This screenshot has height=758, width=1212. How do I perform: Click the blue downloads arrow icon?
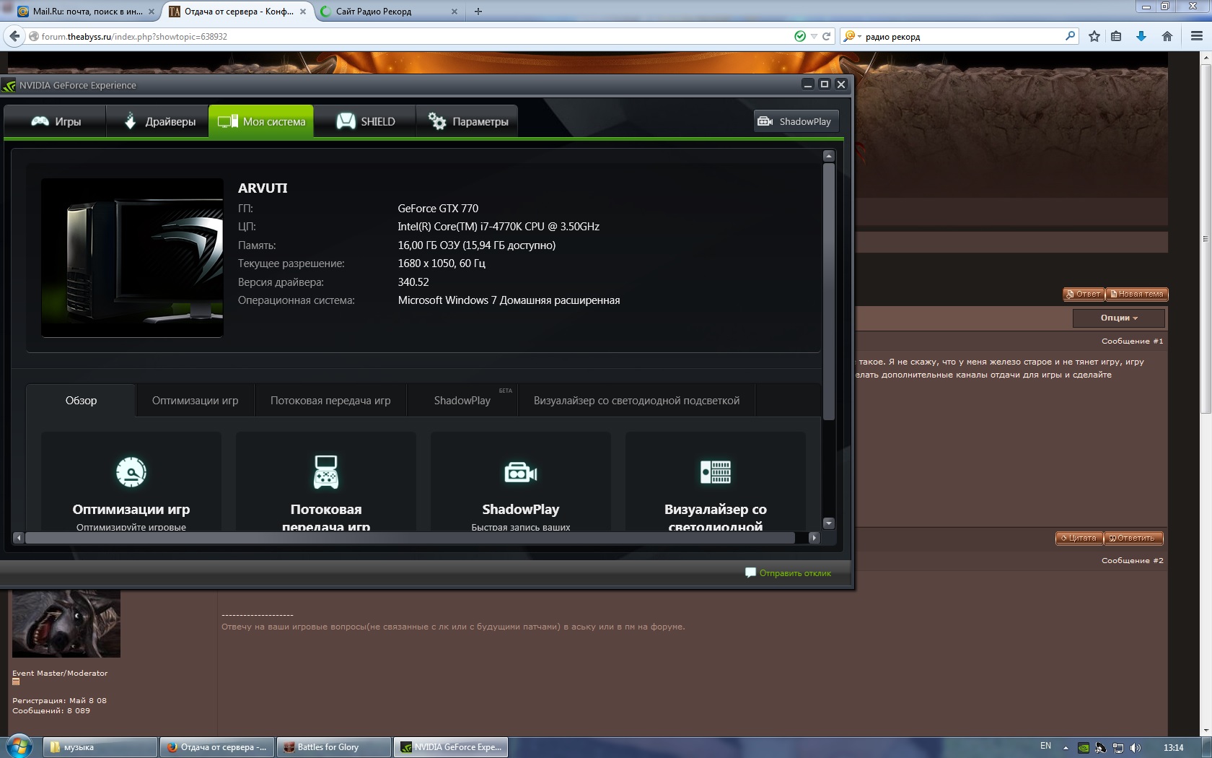click(x=1141, y=36)
